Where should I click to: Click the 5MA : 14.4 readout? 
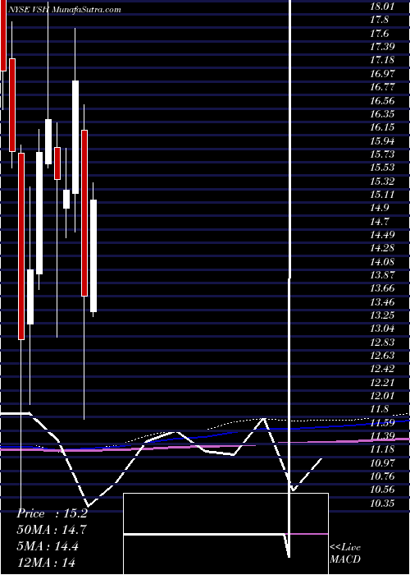48,545
